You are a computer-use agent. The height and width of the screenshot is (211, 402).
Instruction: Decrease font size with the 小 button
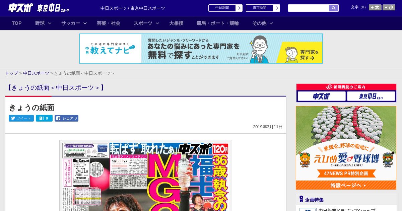(x=389, y=7)
